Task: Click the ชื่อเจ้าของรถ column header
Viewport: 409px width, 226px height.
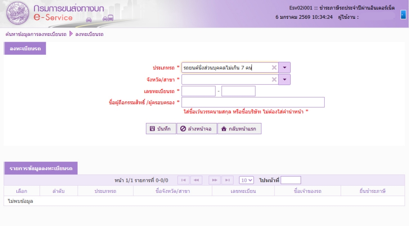Action: [x=308, y=191]
